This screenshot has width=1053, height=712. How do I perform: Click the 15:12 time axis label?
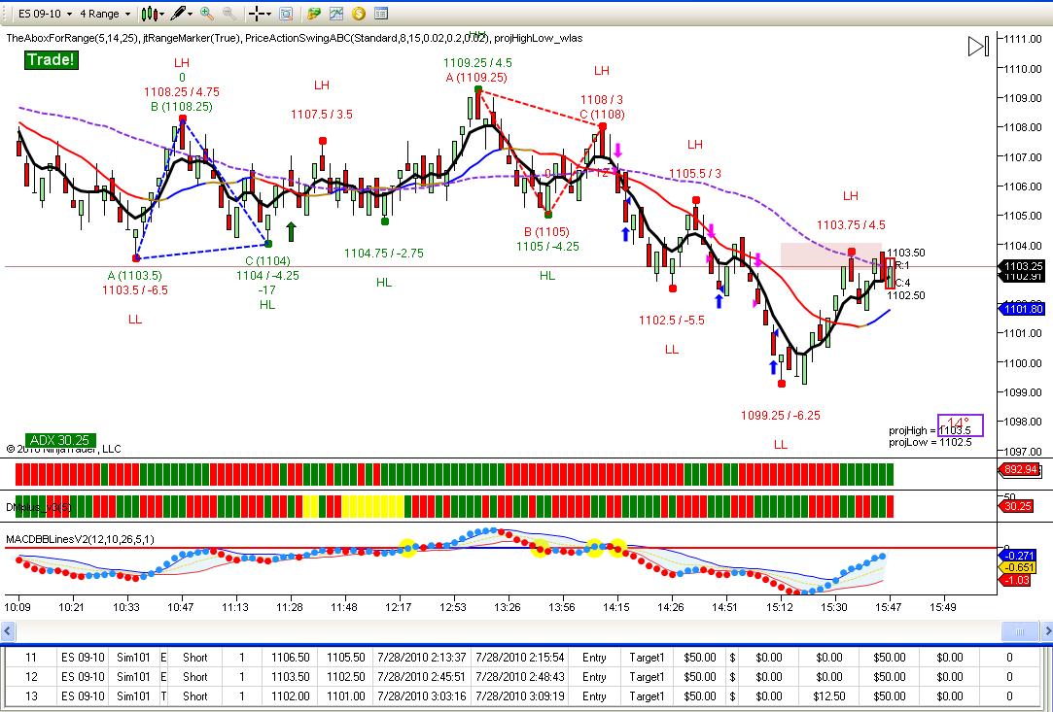(x=779, y=607)
